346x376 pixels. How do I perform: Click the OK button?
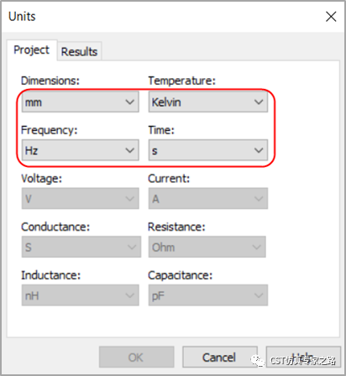[x=136, y=357]
